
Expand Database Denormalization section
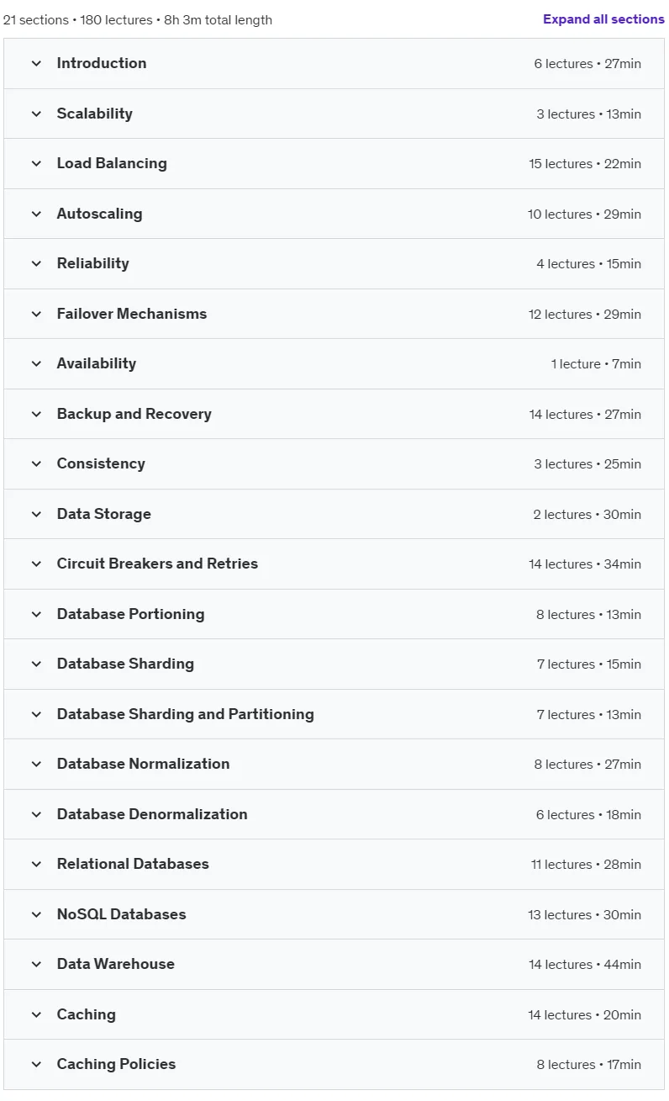pyautogui.click(x=334, y=814)
